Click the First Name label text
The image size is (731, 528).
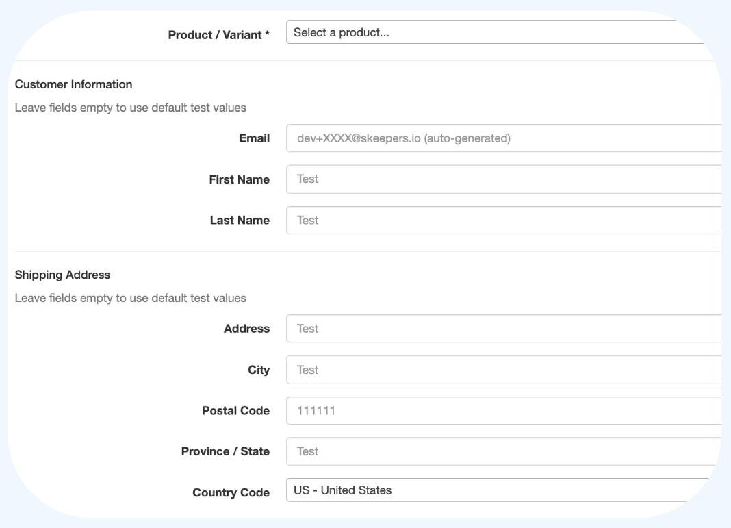[x=239, y=179]
